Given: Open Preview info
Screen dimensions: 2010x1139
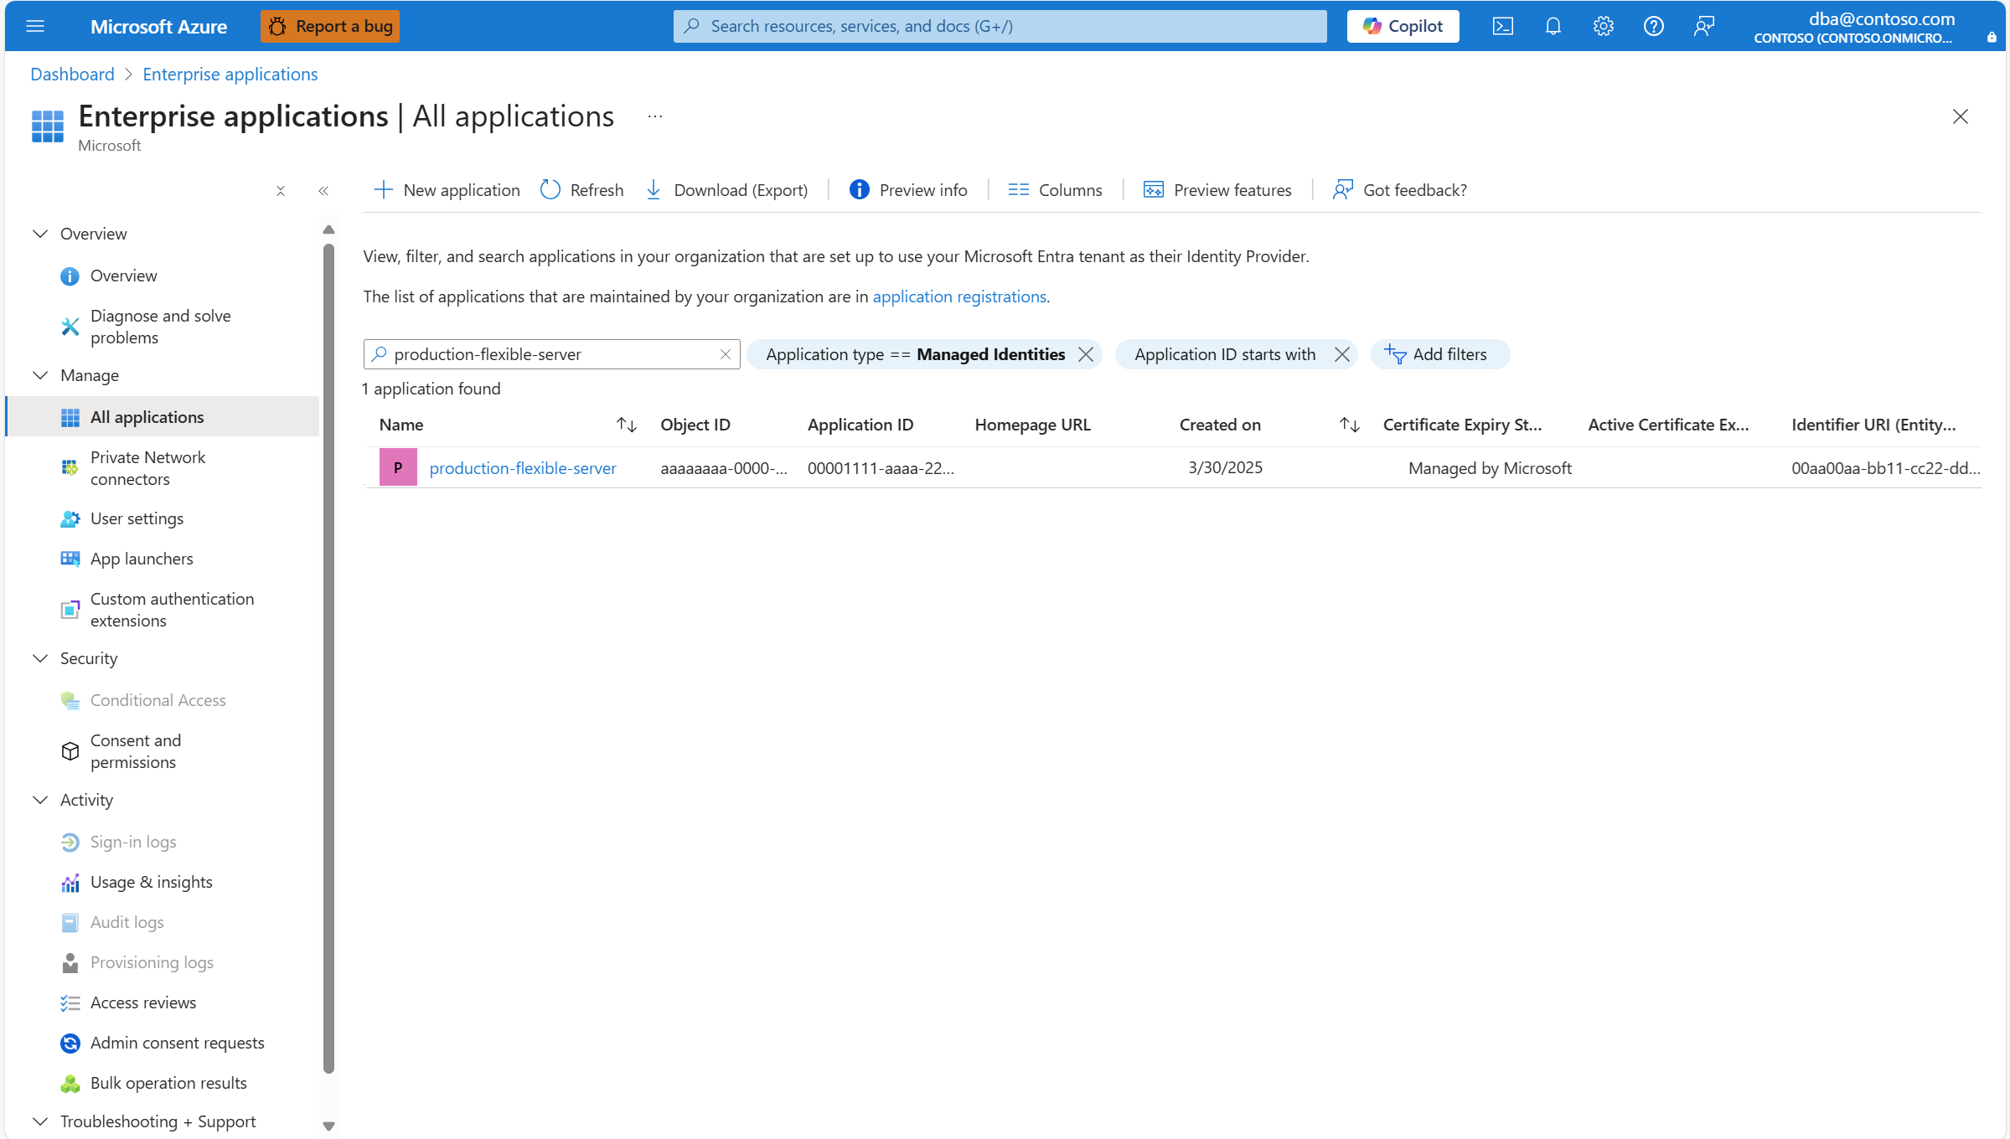Looking at the screenshot, I should pos(908,190).
